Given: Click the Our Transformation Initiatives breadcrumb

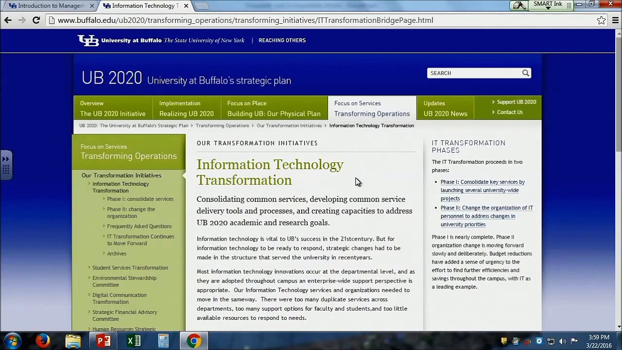Looking at the screenshot, I should click(x=289, y=125).
